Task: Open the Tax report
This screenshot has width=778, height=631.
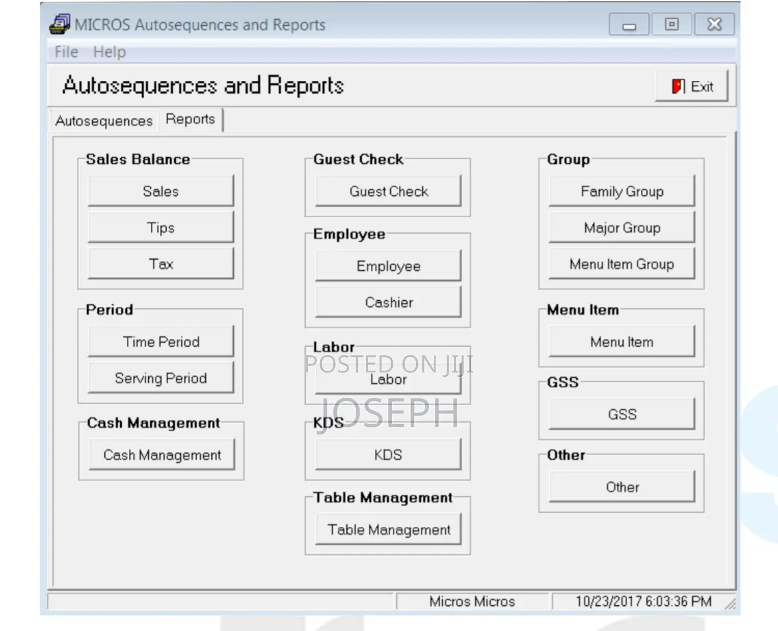Action: [161, 264]
